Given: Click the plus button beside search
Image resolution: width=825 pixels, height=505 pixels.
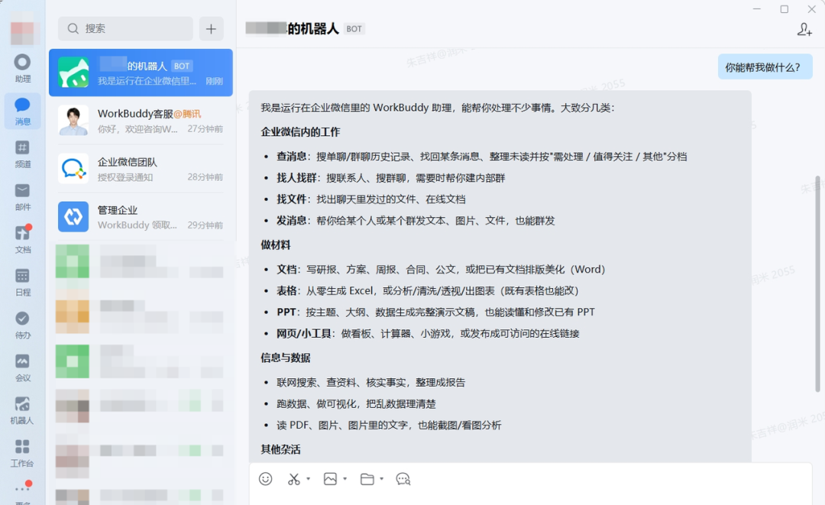Looking at the screenshot, I should (211, 28).
